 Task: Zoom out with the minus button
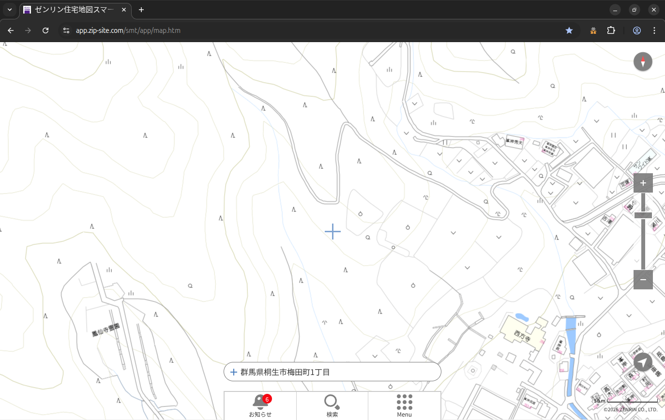[x=643, y=280]
